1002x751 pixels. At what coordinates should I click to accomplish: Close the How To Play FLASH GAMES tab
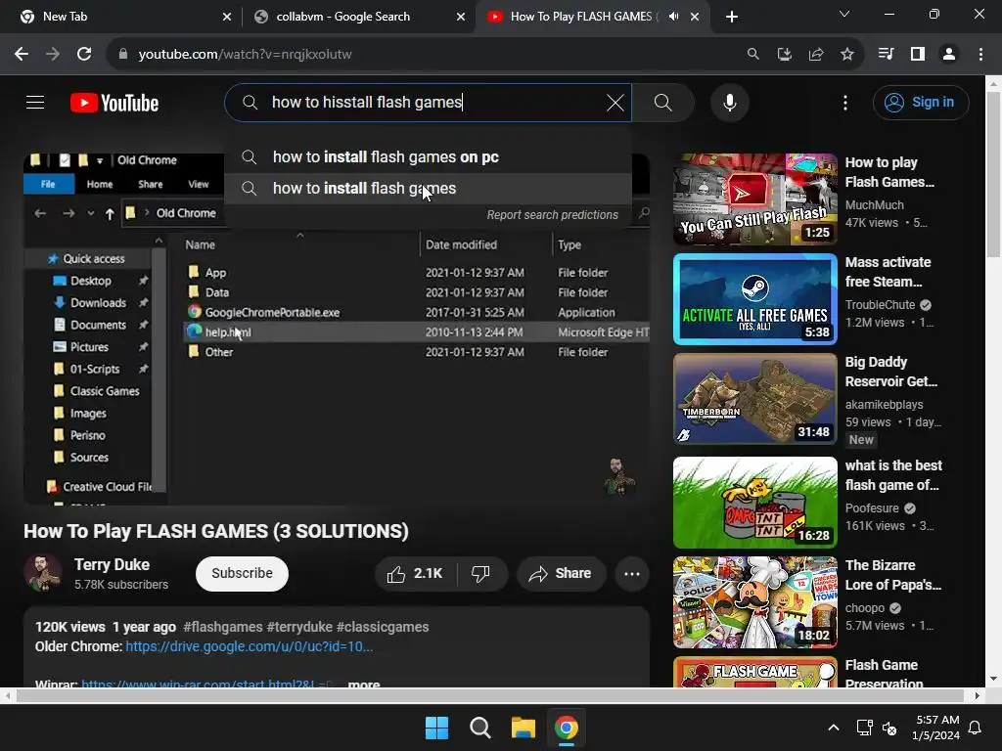click(x=695, y=17)
